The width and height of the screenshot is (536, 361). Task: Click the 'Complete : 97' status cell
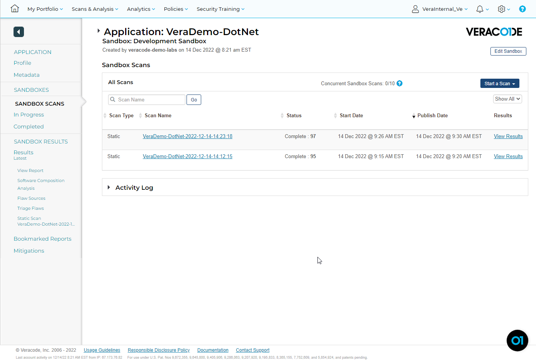click(x=300, y=137)
